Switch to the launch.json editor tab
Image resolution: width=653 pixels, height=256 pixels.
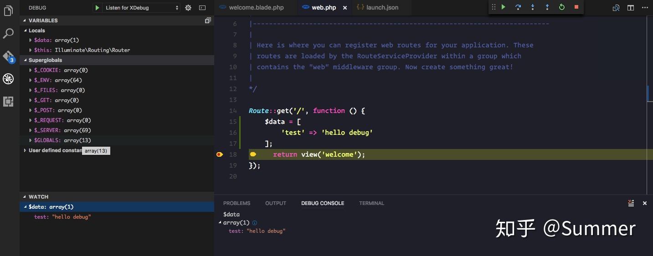click(x=377, y=7)
